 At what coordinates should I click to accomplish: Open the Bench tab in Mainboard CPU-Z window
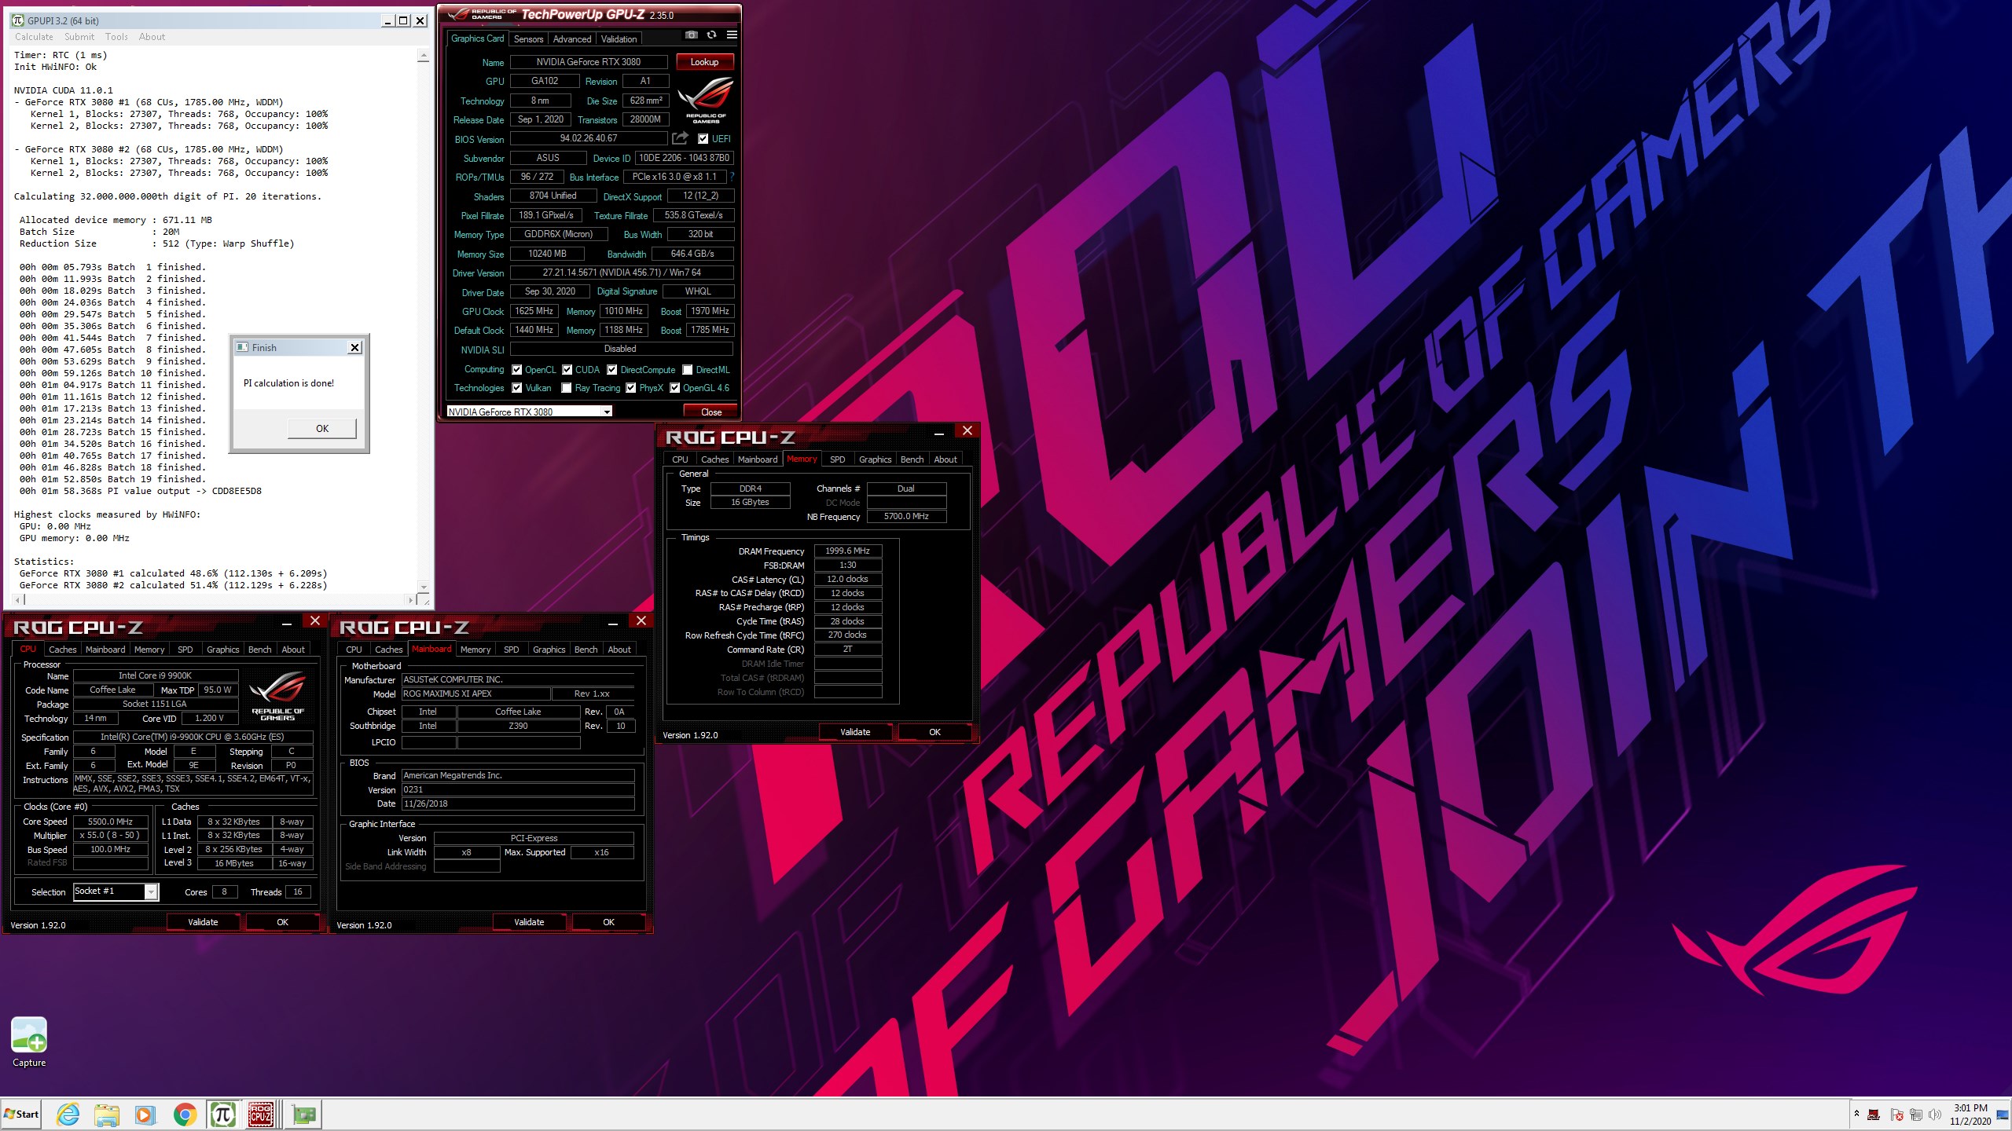tap(586, 650)
